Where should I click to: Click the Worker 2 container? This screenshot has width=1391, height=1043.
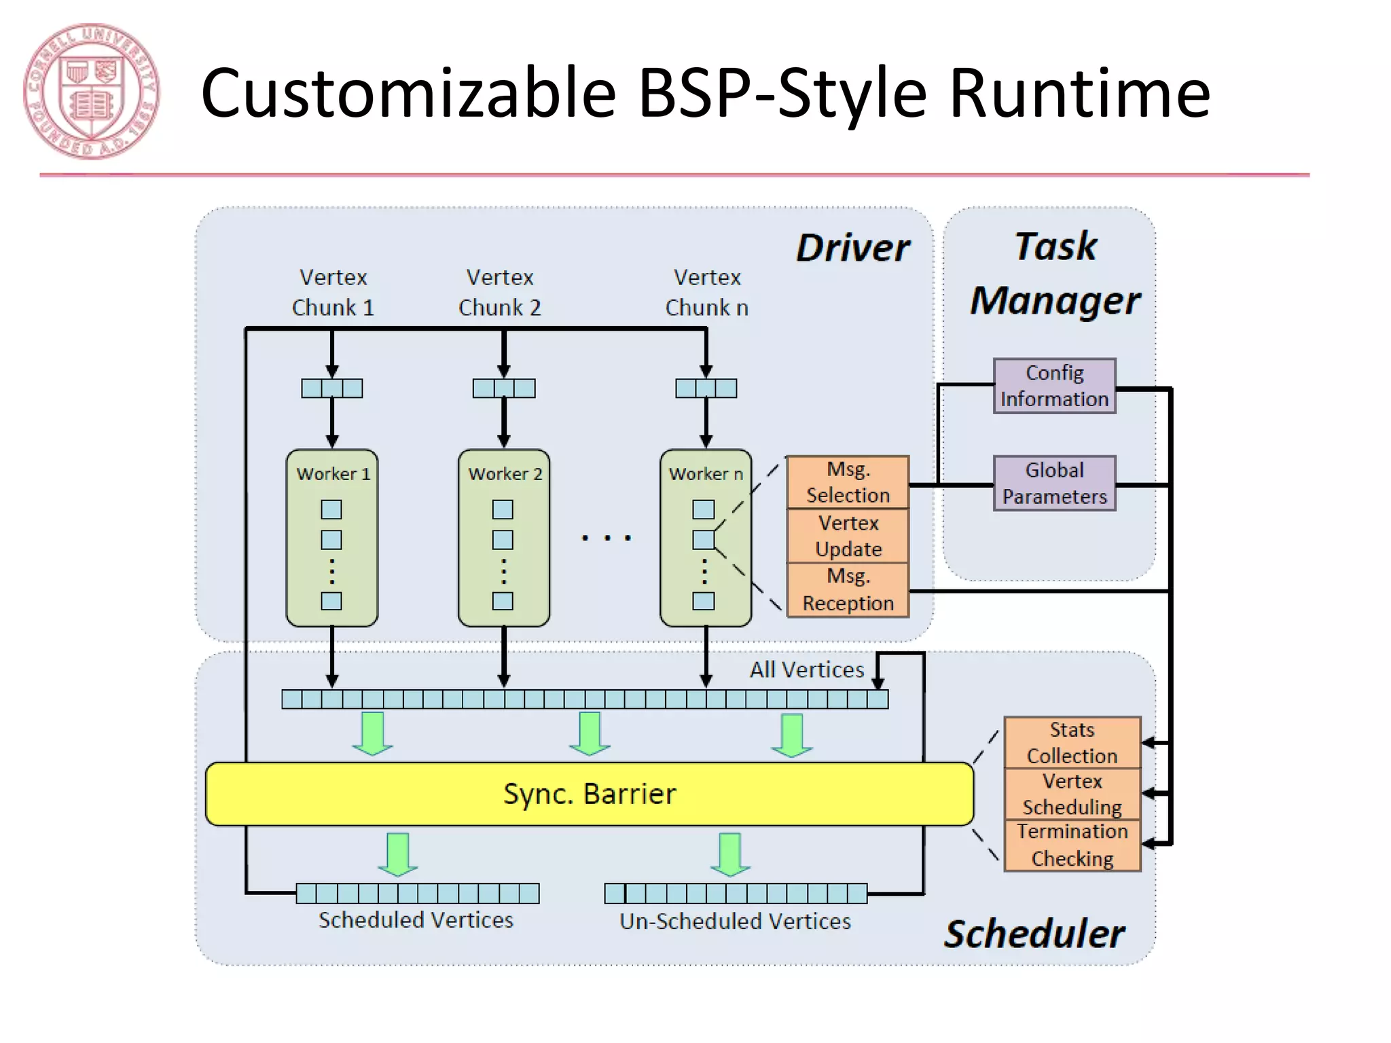click(x=504, y=538)
